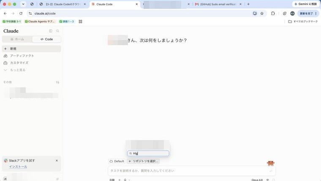The image size is (321, 181).
Task: Focus the claude.ai/code address bar
Action: (141, 14)
